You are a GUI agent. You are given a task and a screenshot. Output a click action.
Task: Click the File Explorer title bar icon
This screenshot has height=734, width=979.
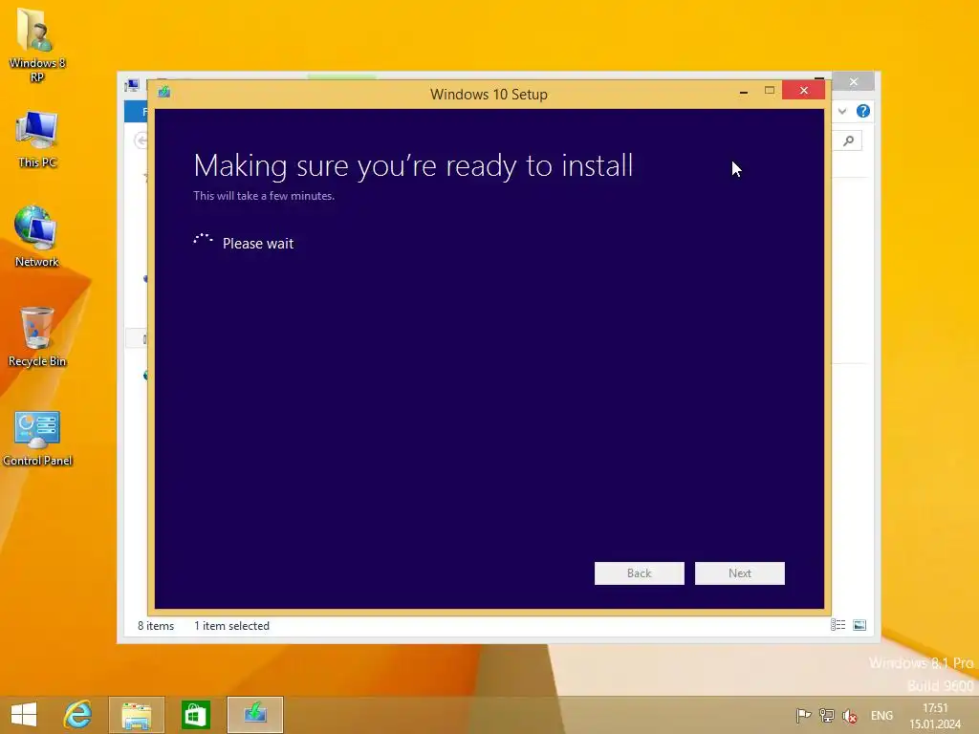pos(132,85)
